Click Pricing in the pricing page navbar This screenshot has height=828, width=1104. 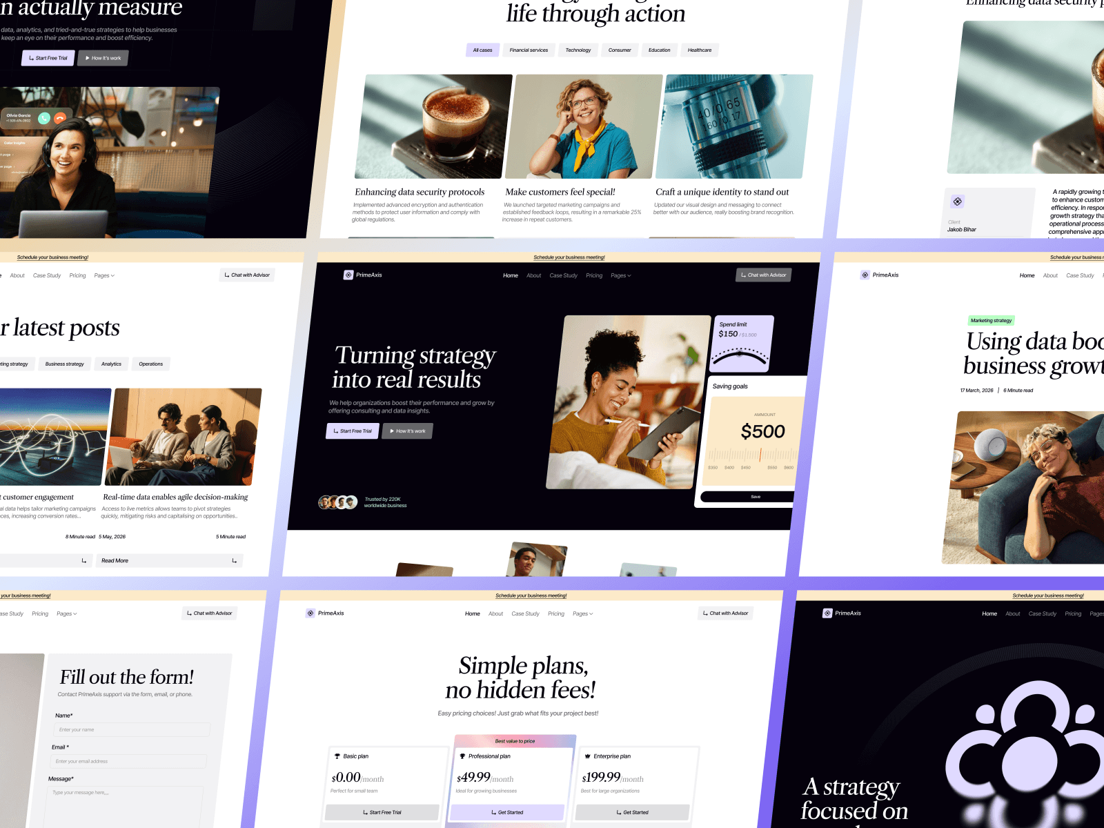[x=556, y=613]
